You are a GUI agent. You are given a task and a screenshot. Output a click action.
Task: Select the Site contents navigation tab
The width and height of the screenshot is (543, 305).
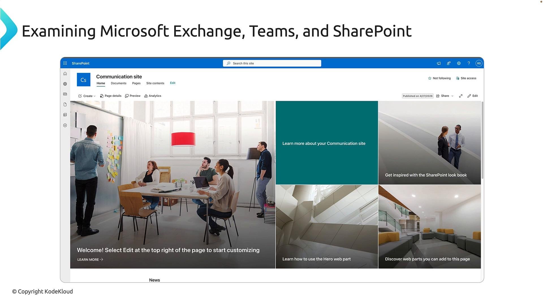pyautogui.click(x=155, y=83)
